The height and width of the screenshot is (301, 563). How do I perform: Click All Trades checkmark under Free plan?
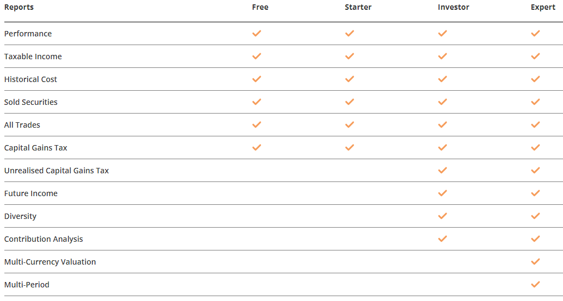coord(257,124)
